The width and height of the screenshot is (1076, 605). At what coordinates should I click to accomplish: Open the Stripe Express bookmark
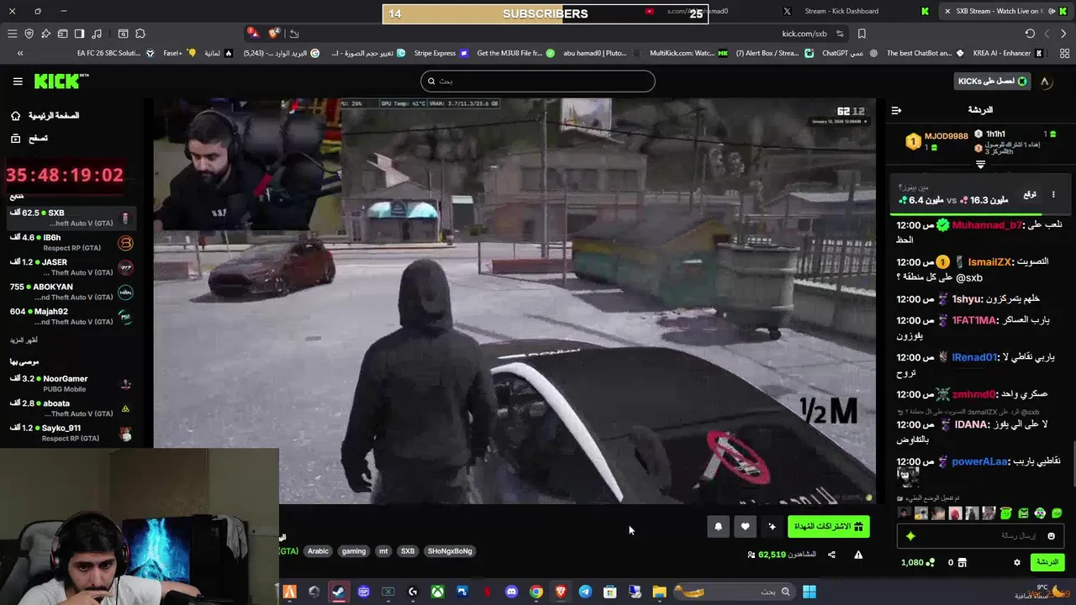[440, 53]
